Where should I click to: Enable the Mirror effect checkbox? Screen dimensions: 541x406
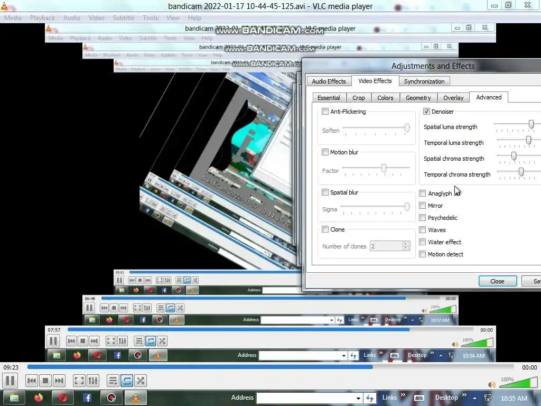click(422, 206)
